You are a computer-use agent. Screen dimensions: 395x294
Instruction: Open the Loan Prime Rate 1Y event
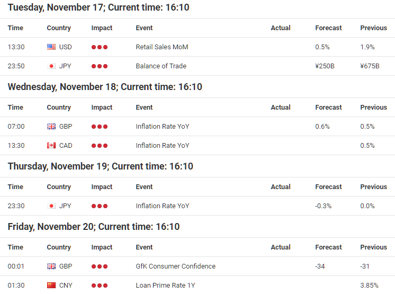coord(166,286)
